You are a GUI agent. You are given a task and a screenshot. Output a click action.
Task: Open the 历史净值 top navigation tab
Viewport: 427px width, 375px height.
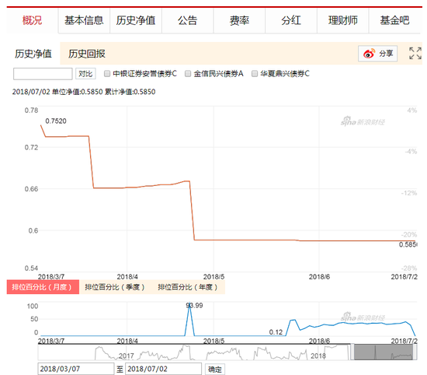point(136,20)
